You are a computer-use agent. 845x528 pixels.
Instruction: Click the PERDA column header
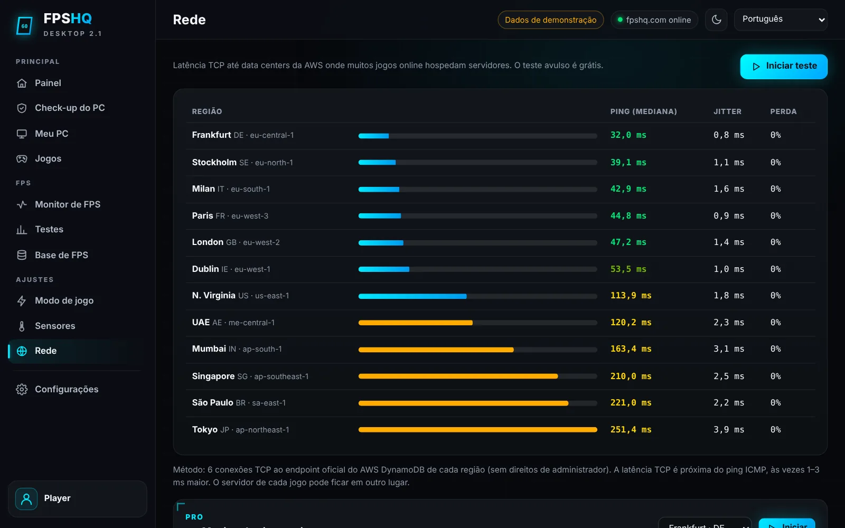pyautogui.click(x=783, y=111)
